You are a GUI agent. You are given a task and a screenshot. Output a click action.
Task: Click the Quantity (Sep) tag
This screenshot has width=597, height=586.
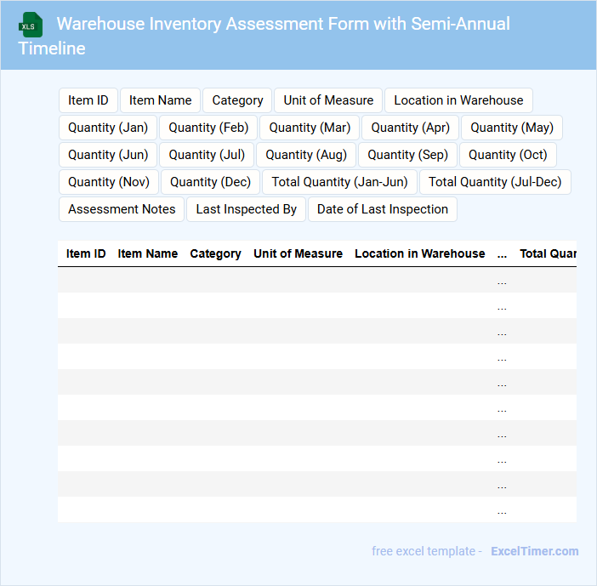pos(407,155)
